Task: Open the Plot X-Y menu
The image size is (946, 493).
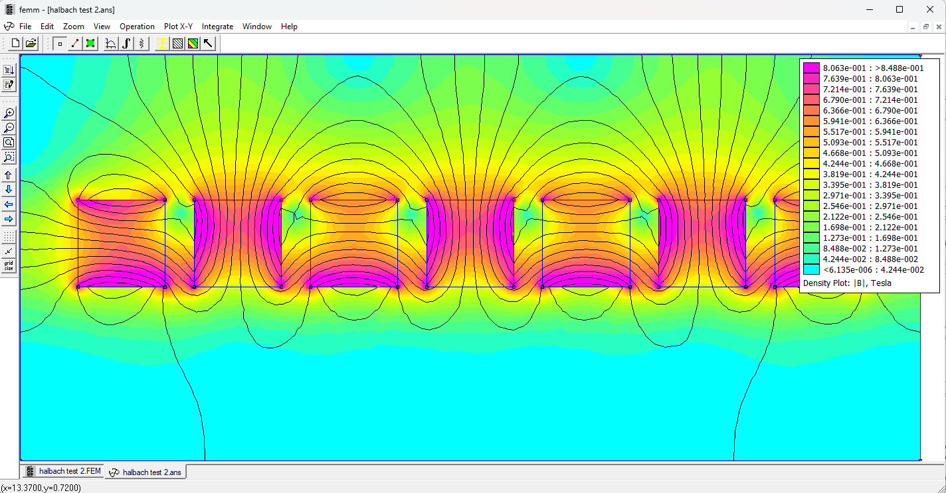Action: point(178,27)
